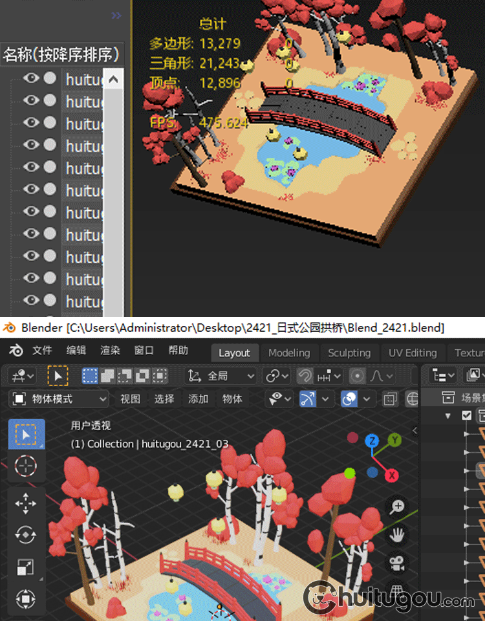Toggle the camera view icon
The width and height of the screenshot is (485, 621).
click(396, 564)
